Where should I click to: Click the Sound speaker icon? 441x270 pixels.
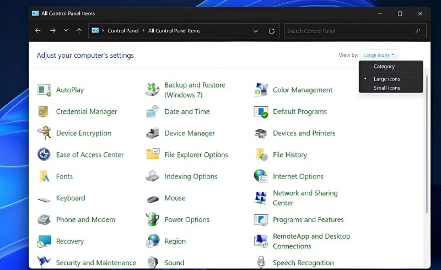tap(153, 262)
